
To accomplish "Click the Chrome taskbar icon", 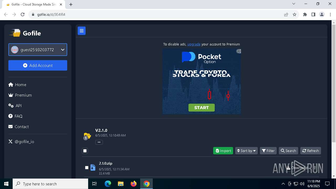I will coord(146,184).
